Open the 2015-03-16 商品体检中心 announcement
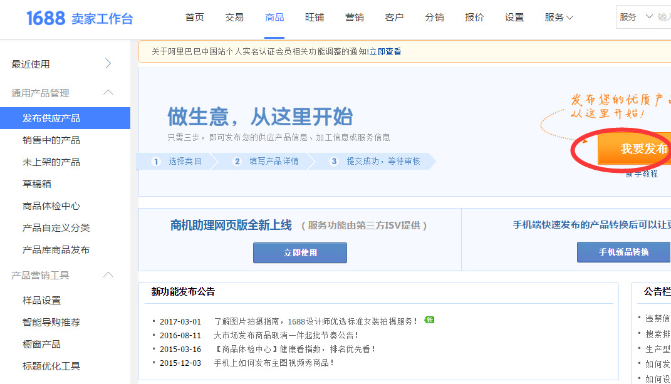 [x=295, y=349]
